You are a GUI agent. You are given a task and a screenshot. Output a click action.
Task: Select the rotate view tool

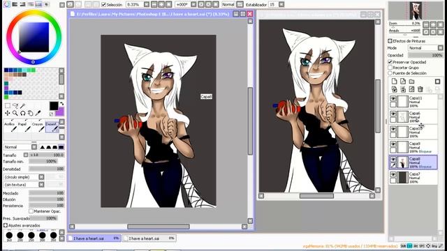pyautogui.click(x=23, y=113)
